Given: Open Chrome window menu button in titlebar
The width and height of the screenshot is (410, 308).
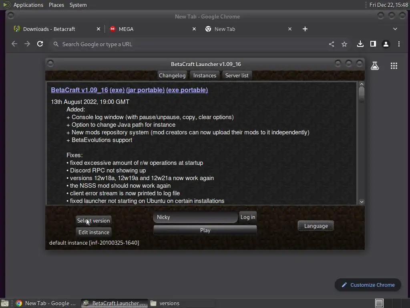Looking at the screenshot, I should (11, 16).
